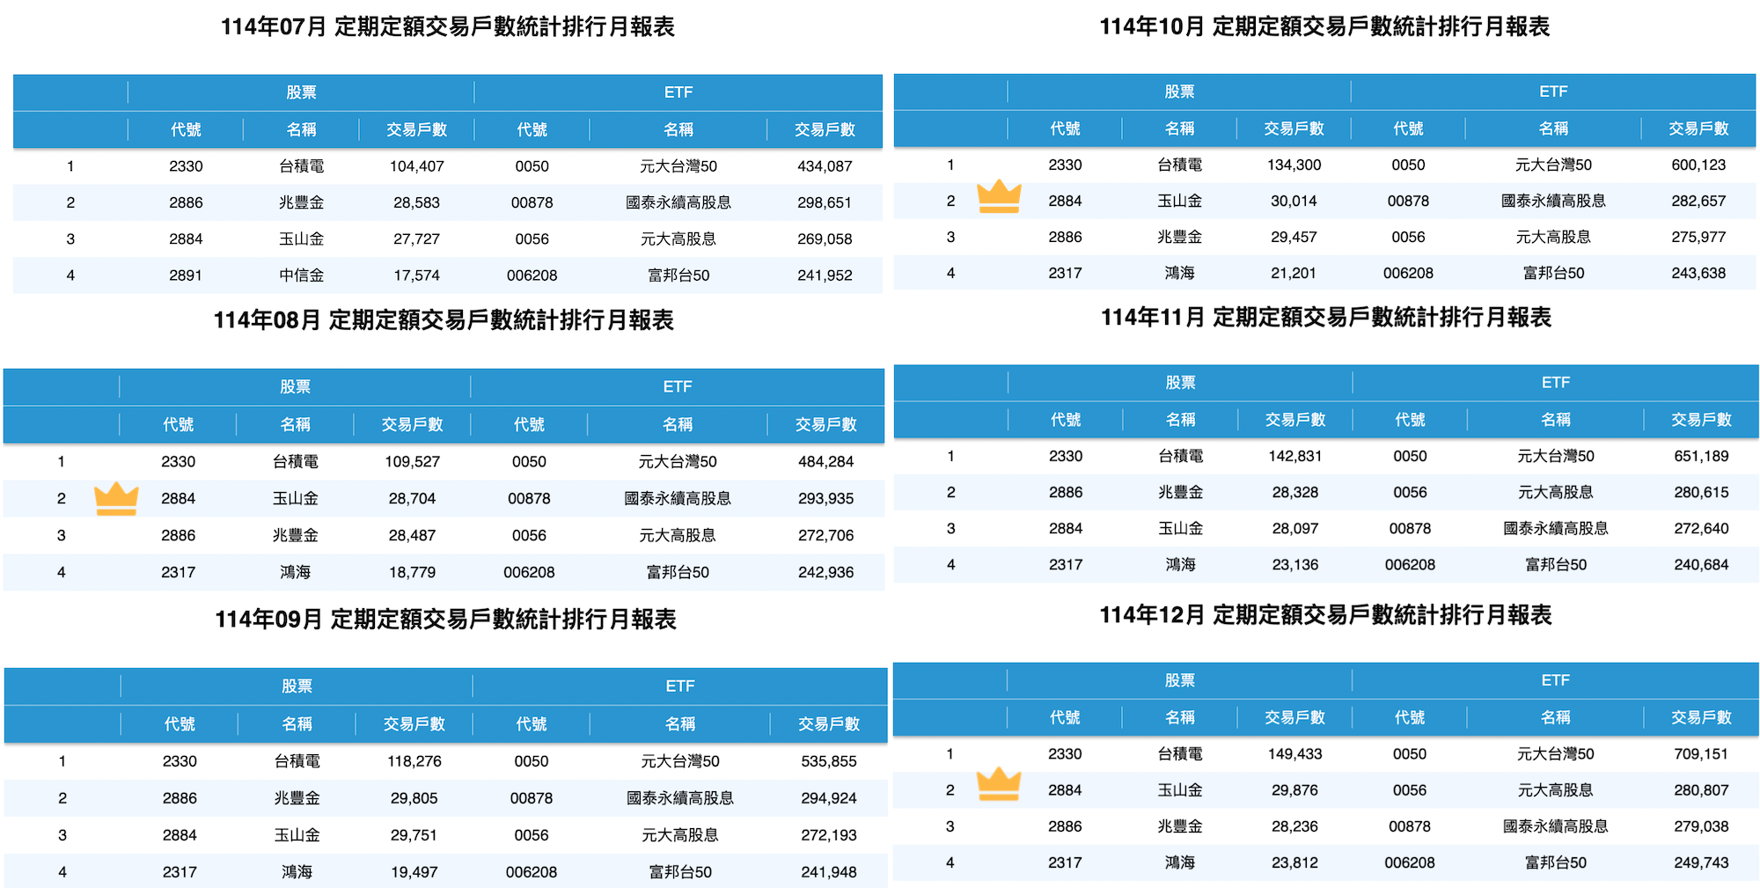Click the 280,807 ETF accounts value
The width and height of the screenshot is (1760, 888).
click(x=1701, y=790)
